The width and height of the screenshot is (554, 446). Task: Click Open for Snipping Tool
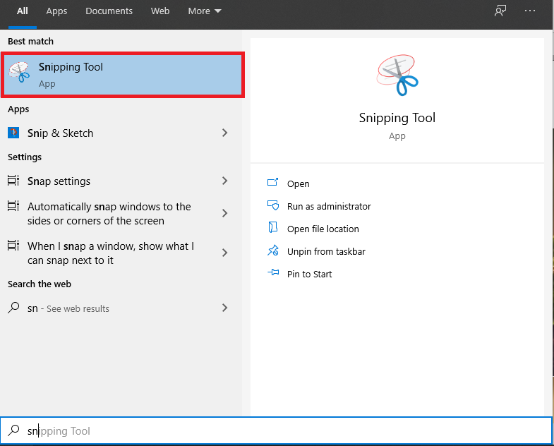pos(298,183)
